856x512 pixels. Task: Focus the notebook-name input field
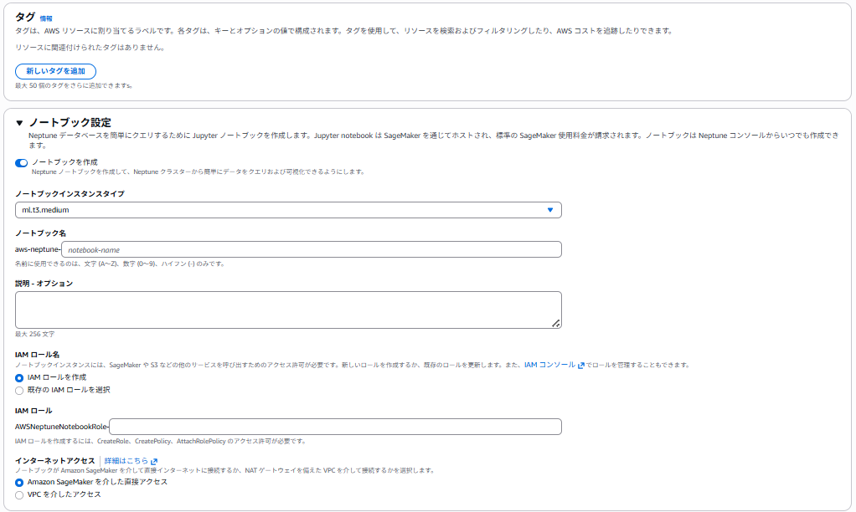312,250
